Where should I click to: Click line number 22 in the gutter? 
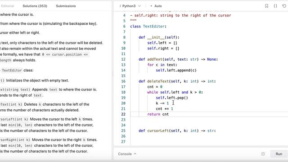tap(123, 114)
